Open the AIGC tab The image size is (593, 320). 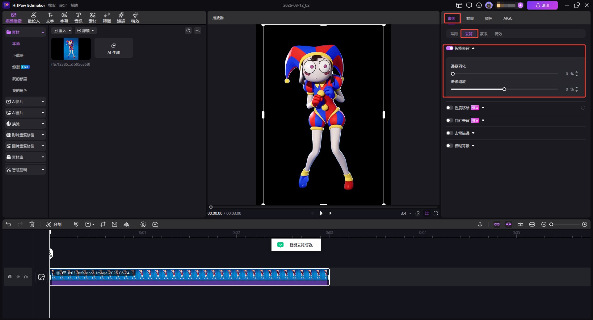click(x=508, y=18)
